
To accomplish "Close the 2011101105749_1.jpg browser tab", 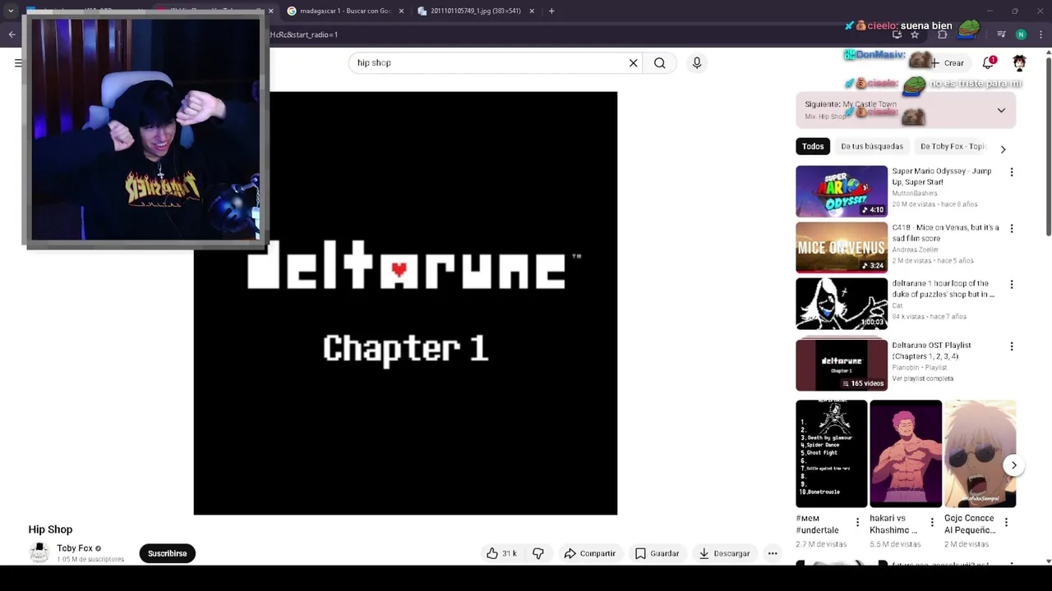I will pos(532,11).
